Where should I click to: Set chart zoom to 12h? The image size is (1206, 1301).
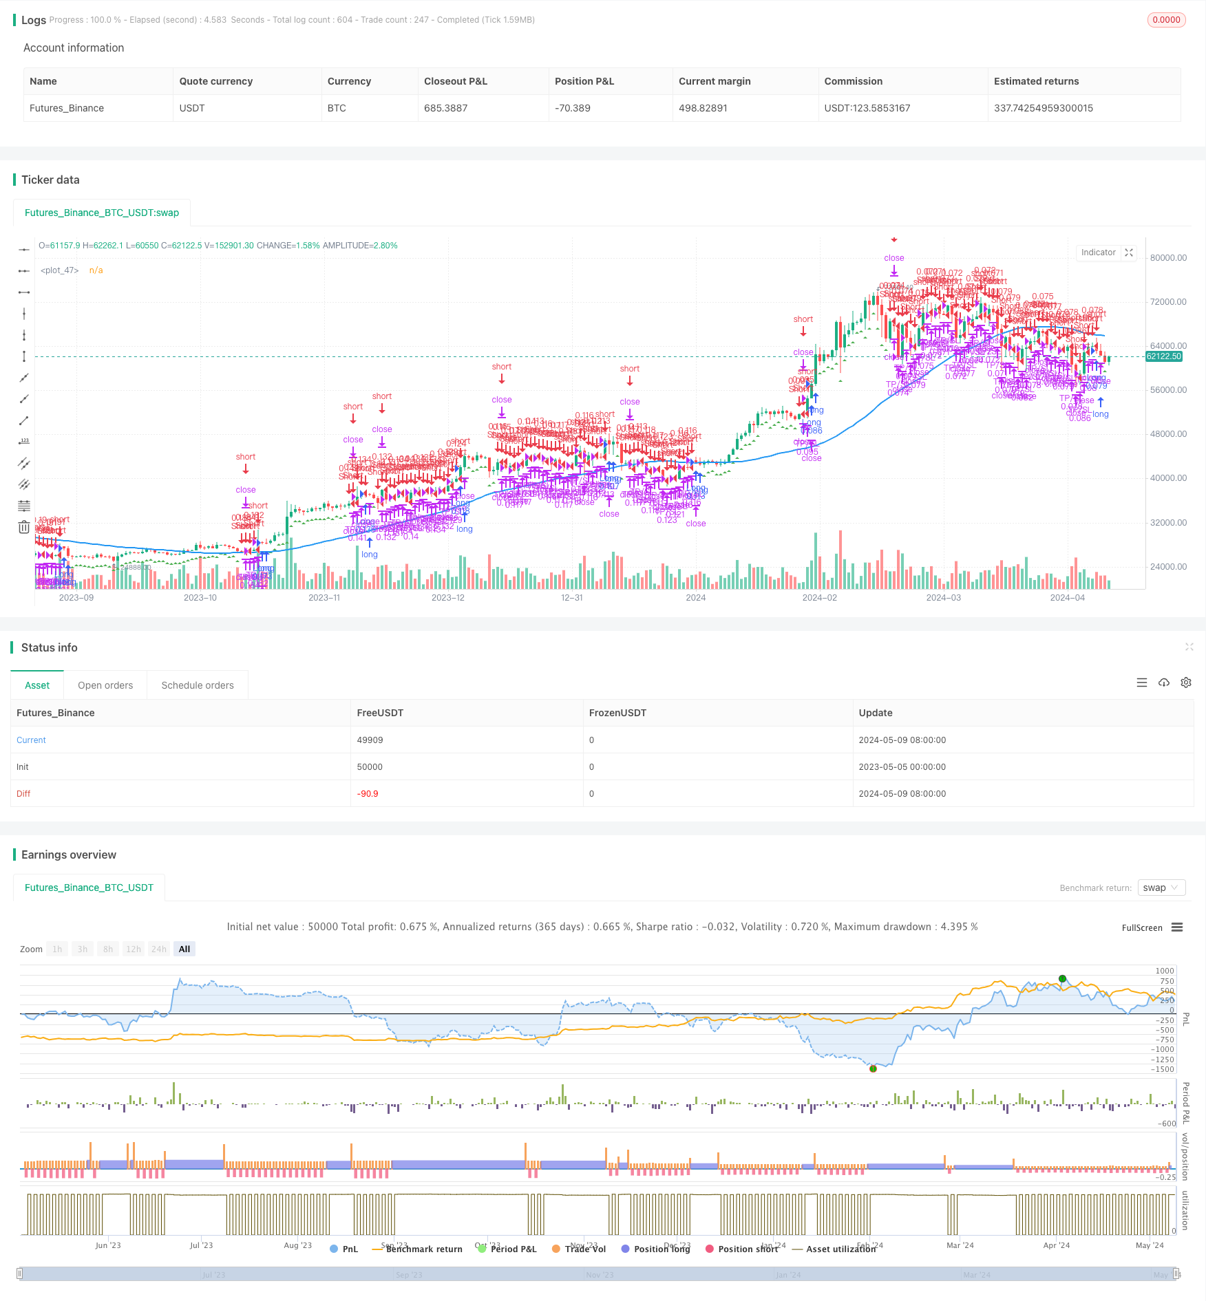coord(134,949)
